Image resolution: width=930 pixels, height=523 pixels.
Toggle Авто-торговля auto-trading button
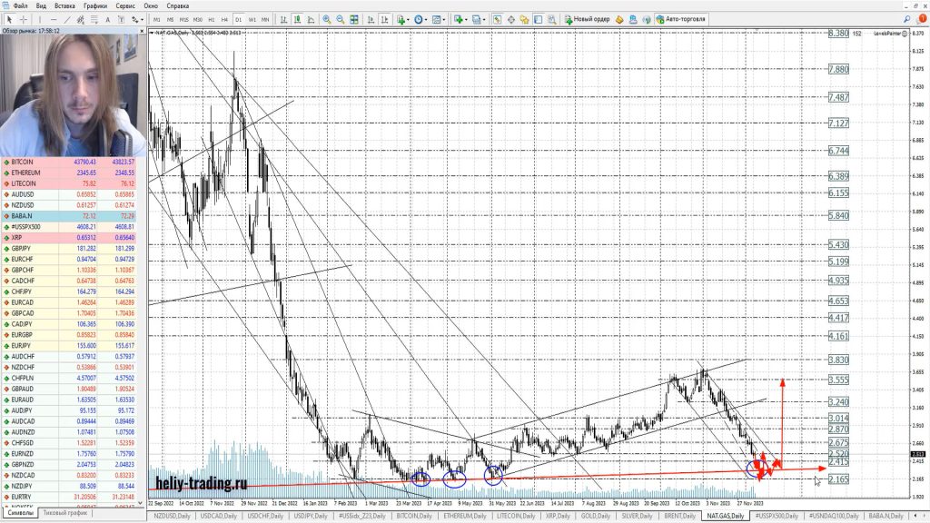tap(680, 19)
